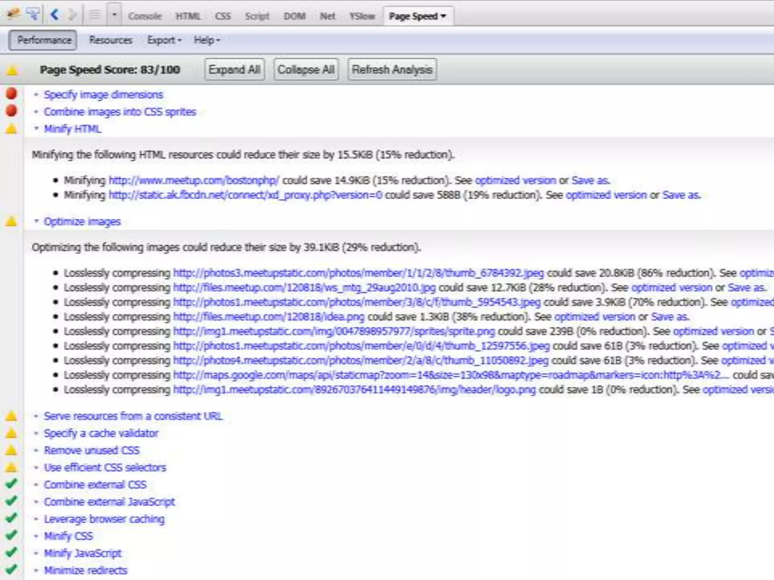774x580 pixels.
Task: Open the YSlow tab
Action: (362, 16)
